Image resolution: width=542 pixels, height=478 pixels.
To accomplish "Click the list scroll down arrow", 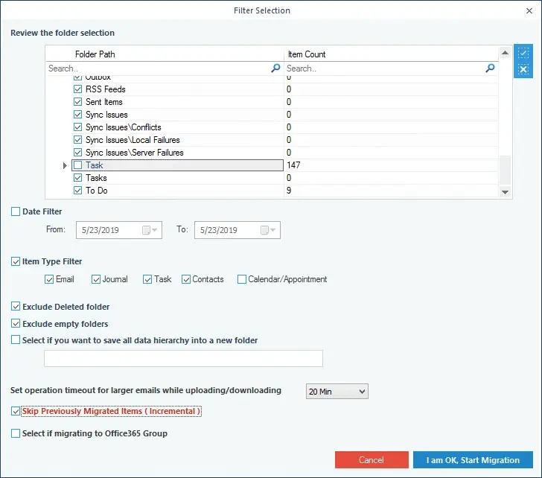I will coord(505,192).
